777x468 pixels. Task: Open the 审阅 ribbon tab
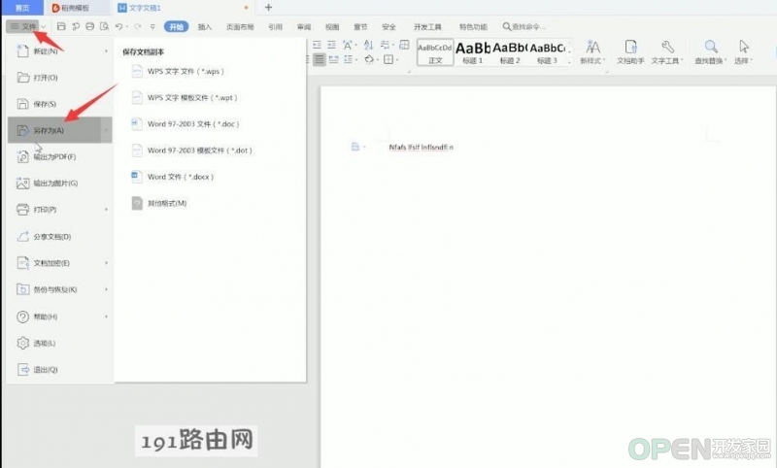[x=304, y=27]
